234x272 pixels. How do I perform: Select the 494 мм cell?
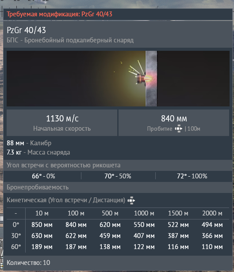click(x=212, y=225)
